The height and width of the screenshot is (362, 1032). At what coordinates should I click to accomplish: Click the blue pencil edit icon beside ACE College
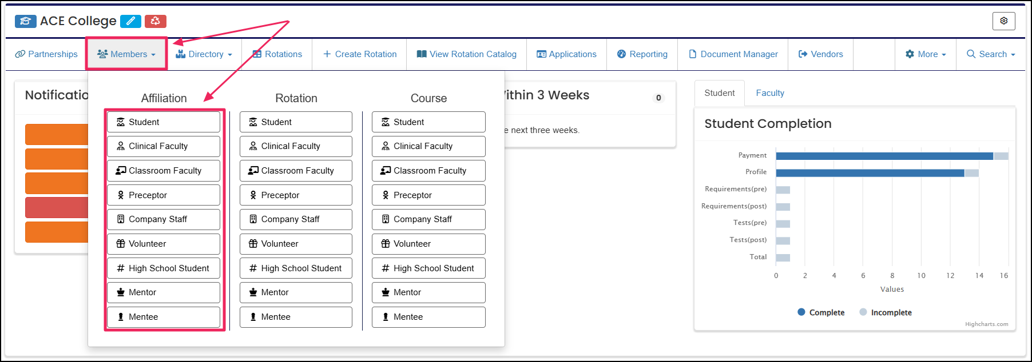click(130, 21)
